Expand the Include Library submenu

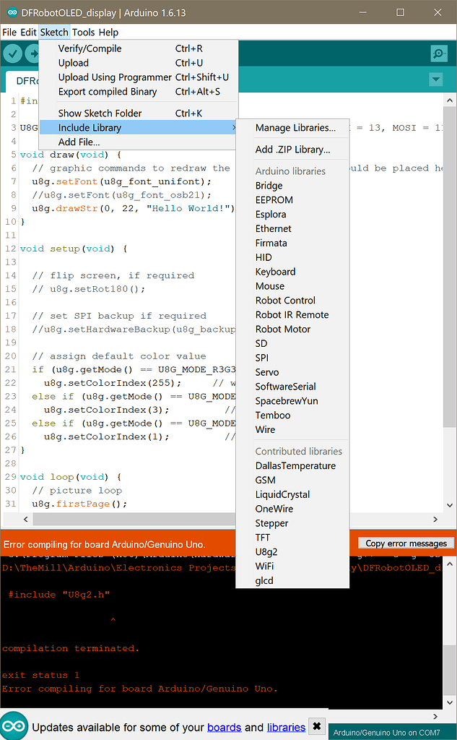138,127
